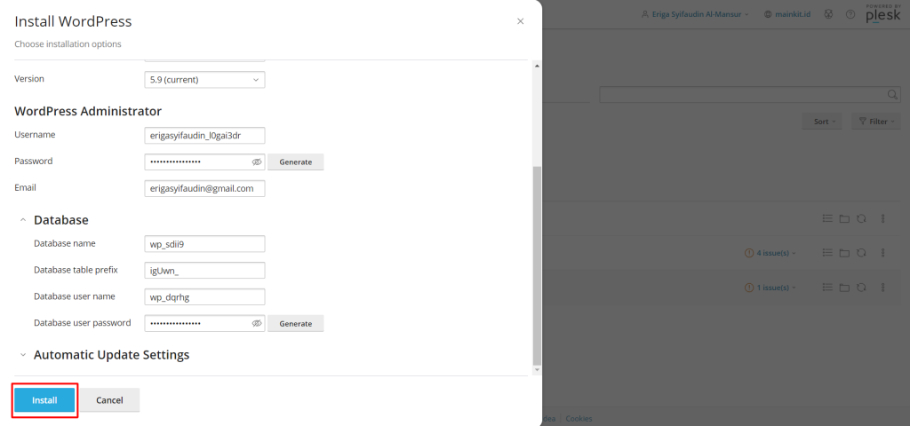Screen dimensions: 910x426
Task: Open folder icon in the row without issues
Action: (x=844, y=219)
